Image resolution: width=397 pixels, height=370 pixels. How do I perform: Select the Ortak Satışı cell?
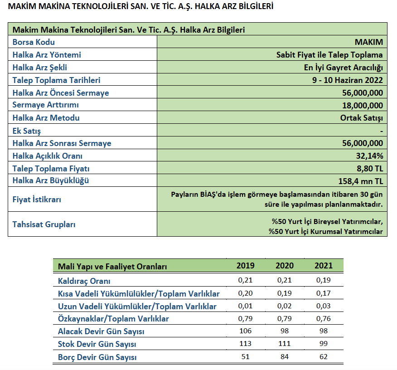pos(361,118)
